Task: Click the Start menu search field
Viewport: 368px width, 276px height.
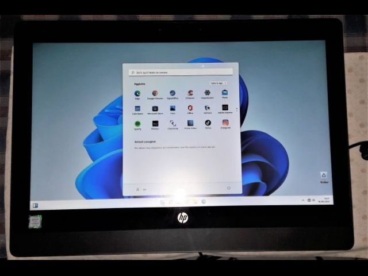Action: tap(181, 72)
